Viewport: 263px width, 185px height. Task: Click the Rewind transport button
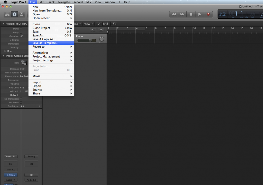pyautogui.click(x=174, y=14)
